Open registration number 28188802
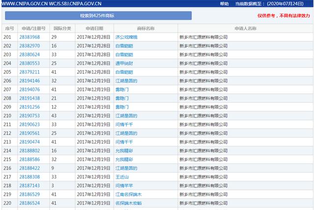314x210 pixels. pos(29,150)
